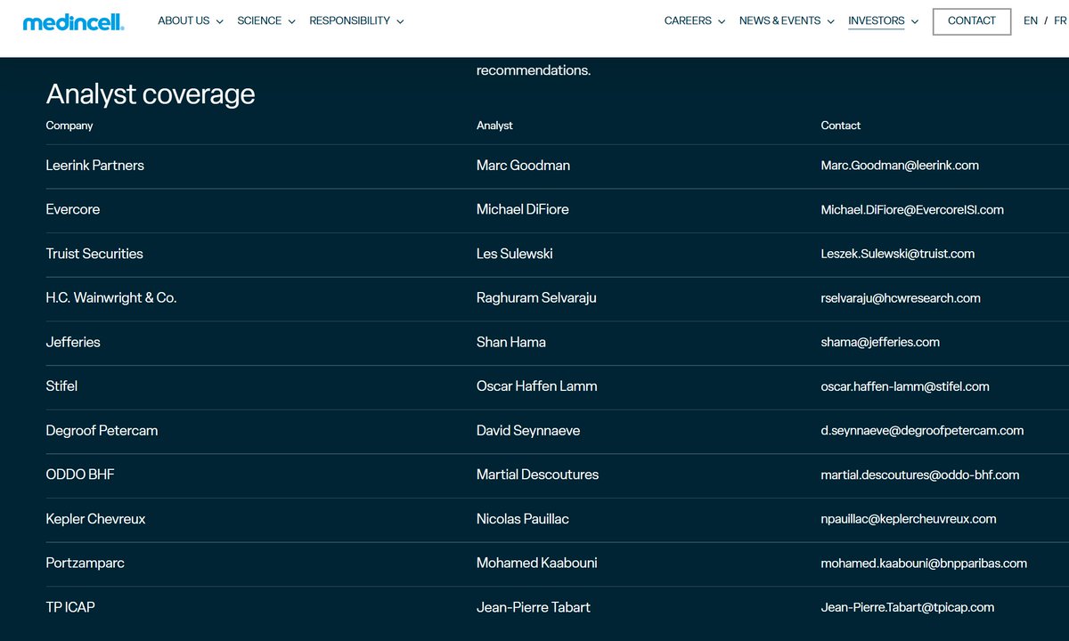Select analyst name Shan Hama

tap(511, 342)
